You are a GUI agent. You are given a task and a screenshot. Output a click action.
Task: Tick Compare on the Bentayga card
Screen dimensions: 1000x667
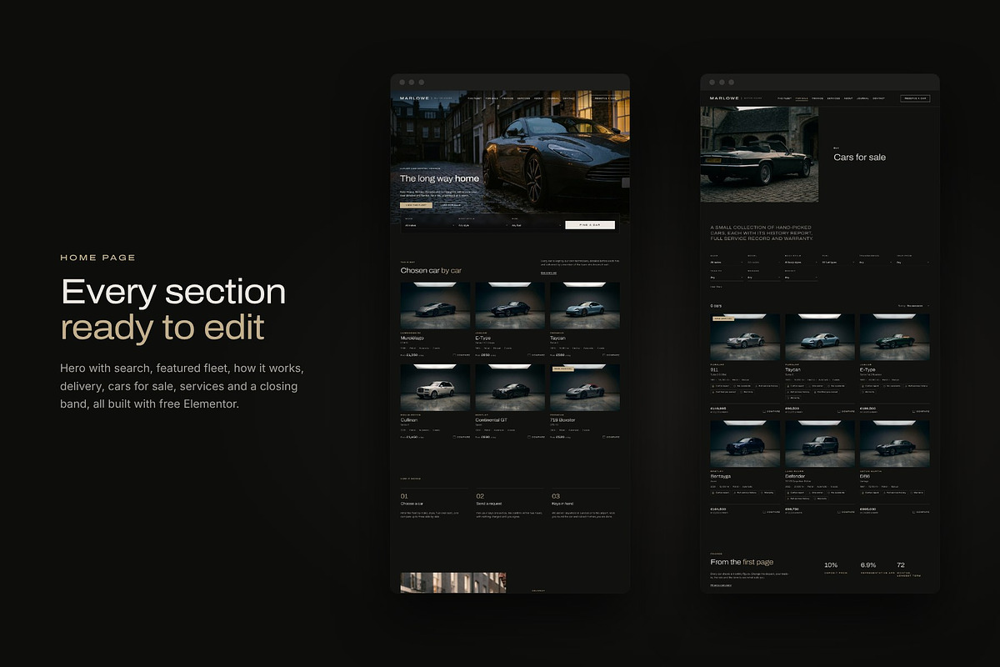(x=771, y=511)
